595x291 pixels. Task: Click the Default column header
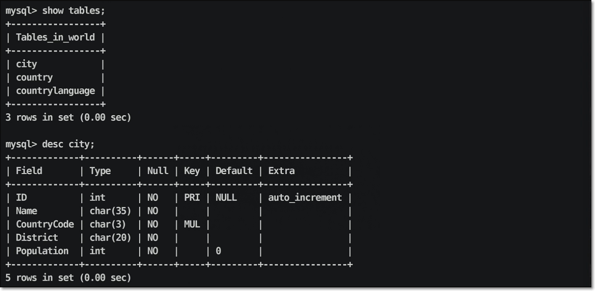[x=234, y=171]
